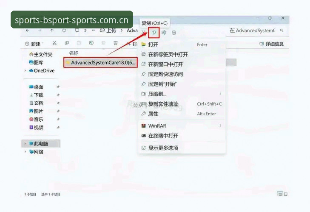Maximize the File Explorer window

tap(270, 18)
